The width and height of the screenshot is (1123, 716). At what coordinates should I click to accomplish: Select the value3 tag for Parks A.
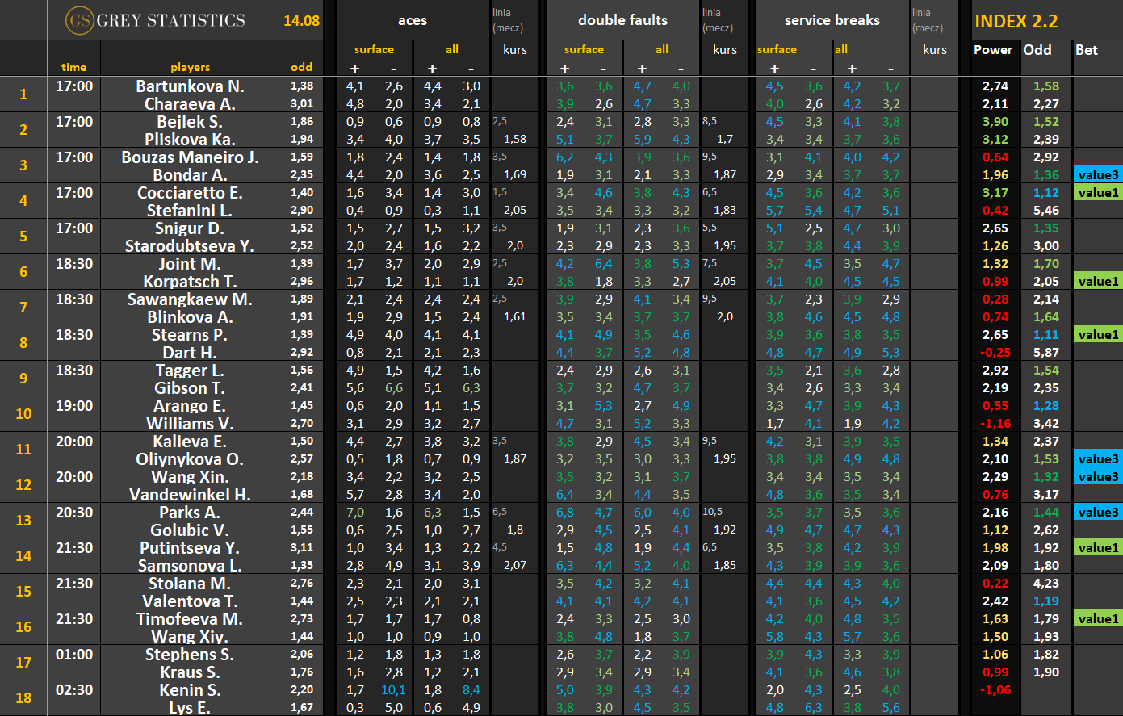coord(1098,513)
